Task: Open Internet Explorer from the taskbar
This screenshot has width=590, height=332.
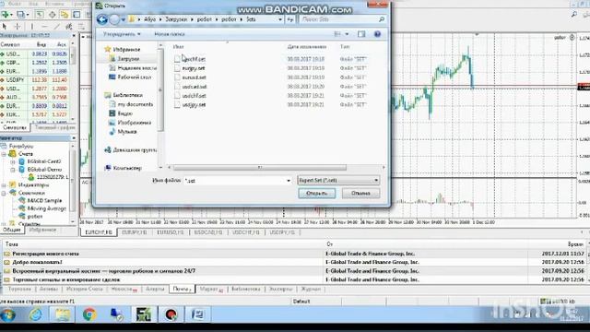Action: 36,314
